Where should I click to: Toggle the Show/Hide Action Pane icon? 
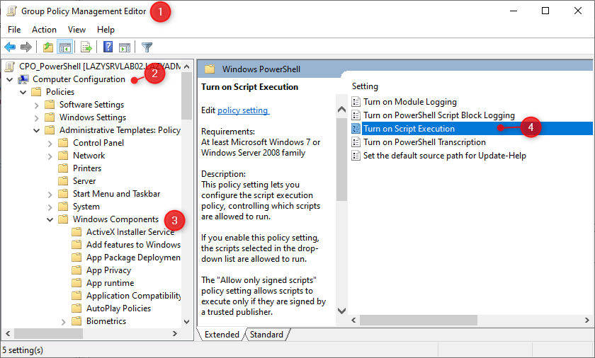(x=125, y=47)
